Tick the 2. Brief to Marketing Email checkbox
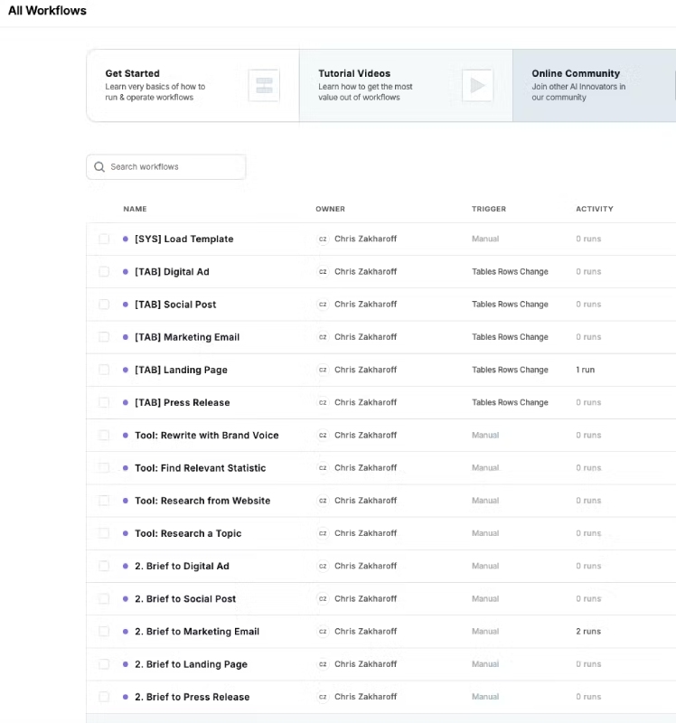676x723 pixels. (x=104, y=632)
